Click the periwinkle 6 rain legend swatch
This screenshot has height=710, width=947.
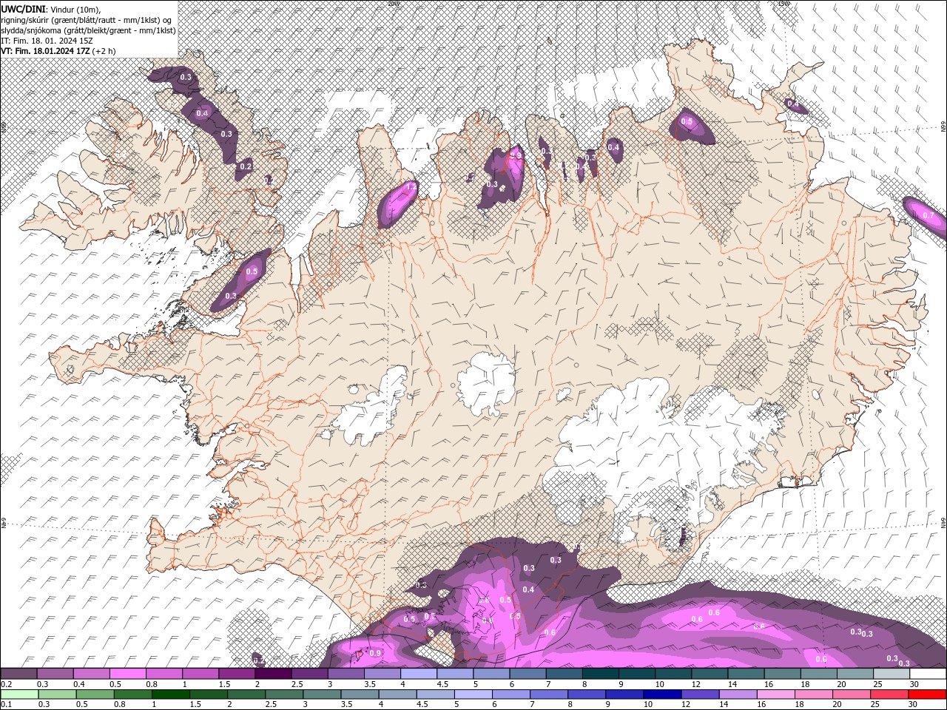click(510, 694)
